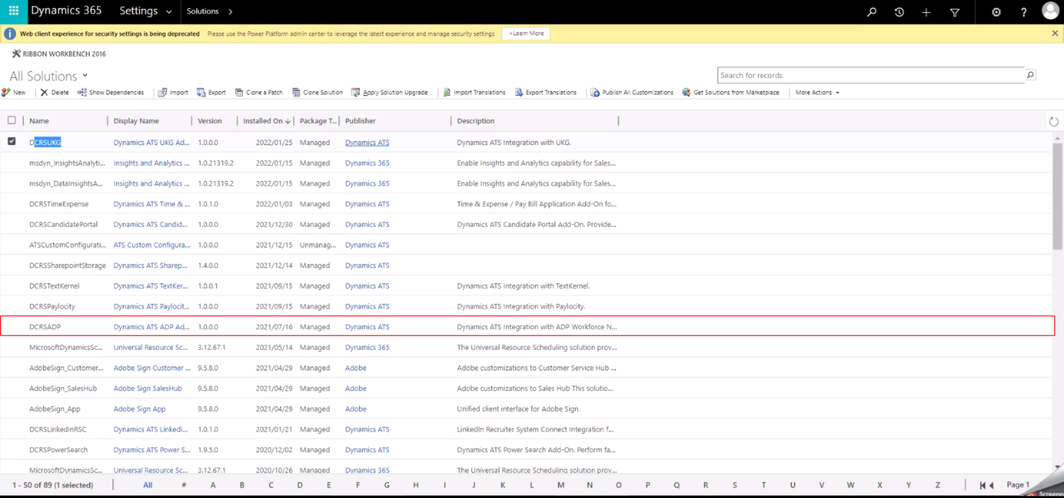Open recent items history icon
Viewport: 1064px width, 498px height.
coord(899,12)
